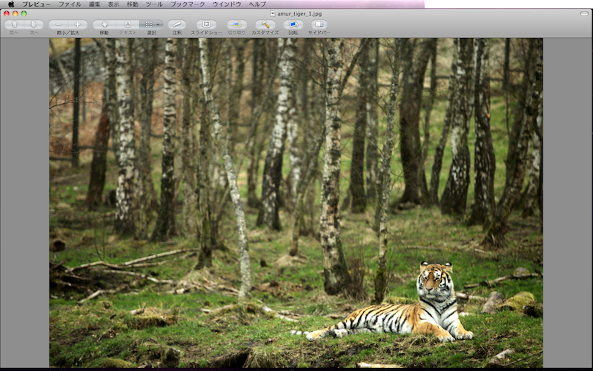This screenshot has width=593, height=371.
Task: Close the window with red button
Action: click(x=7, y=13)
